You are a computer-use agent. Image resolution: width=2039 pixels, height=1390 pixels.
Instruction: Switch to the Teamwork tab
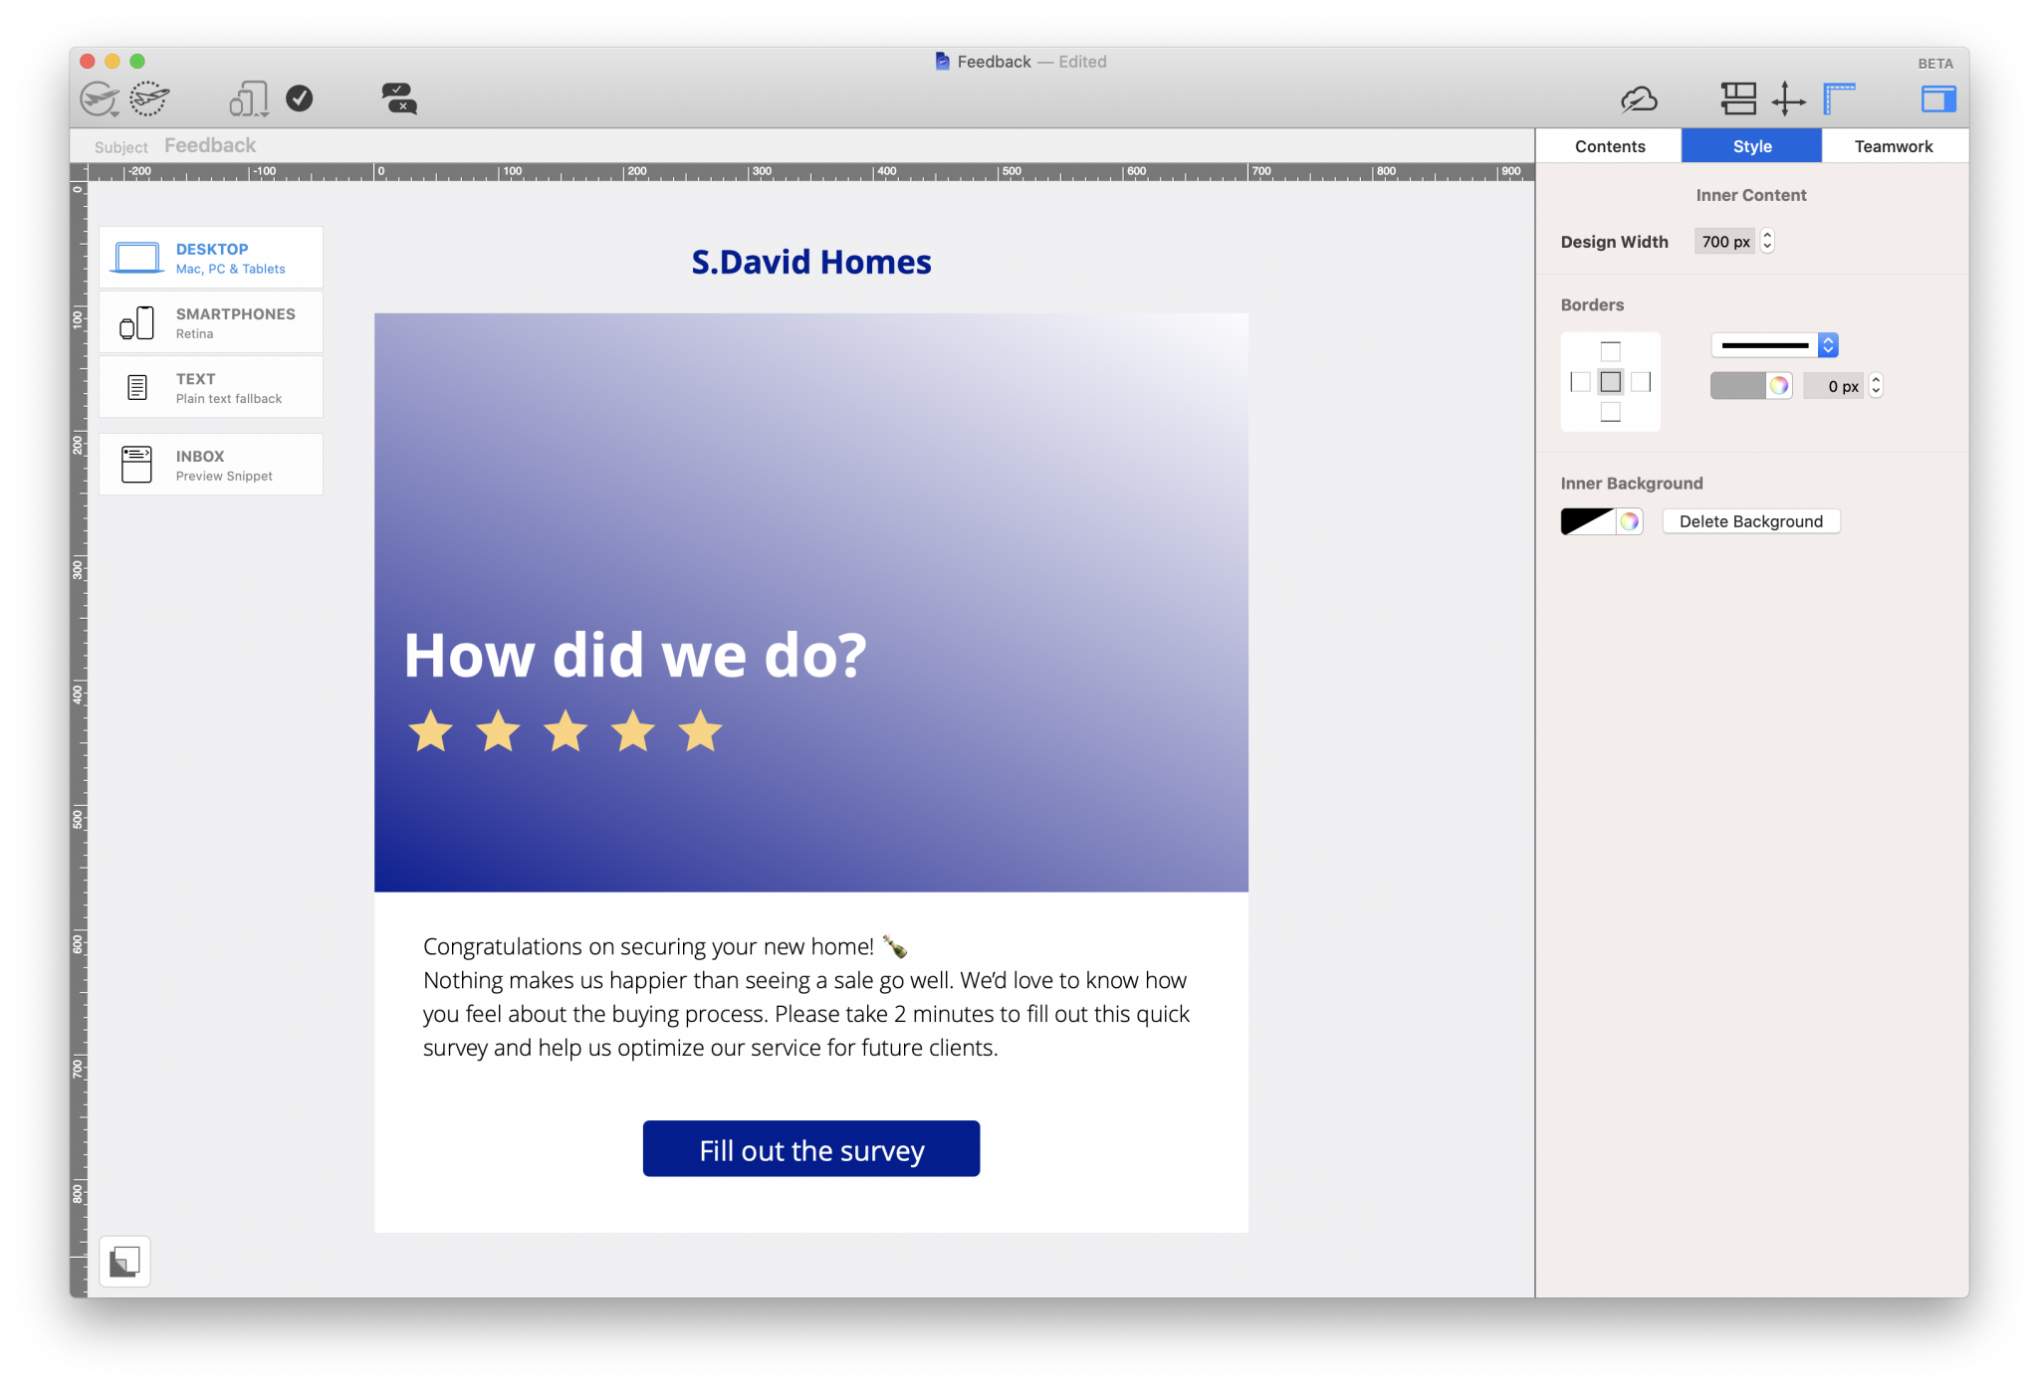(x=1894, y=144)
